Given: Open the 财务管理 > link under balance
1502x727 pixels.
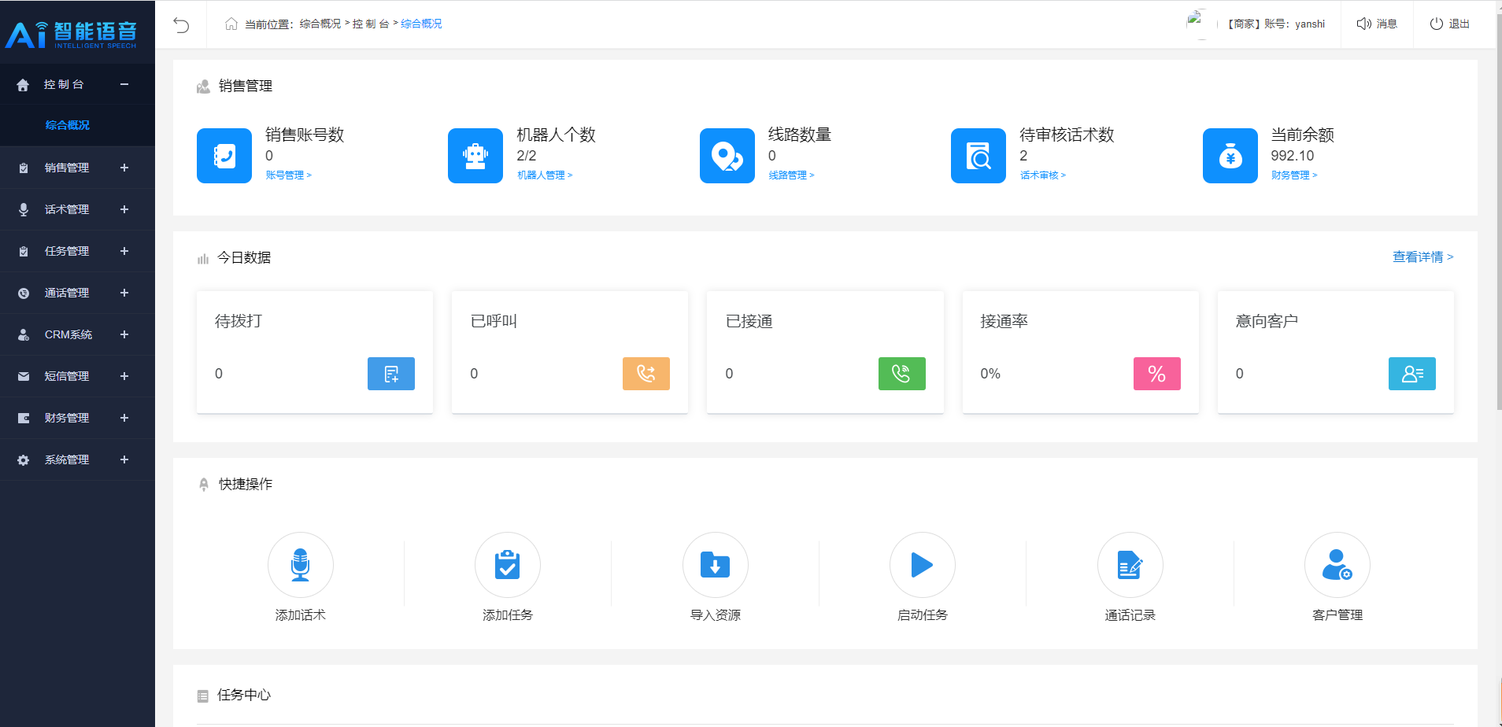Looking at the screenshot, I should click(x=1294, y=175).
